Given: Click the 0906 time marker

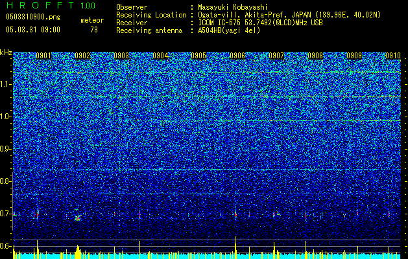Looking at the screenshot, I should [237, 56].
